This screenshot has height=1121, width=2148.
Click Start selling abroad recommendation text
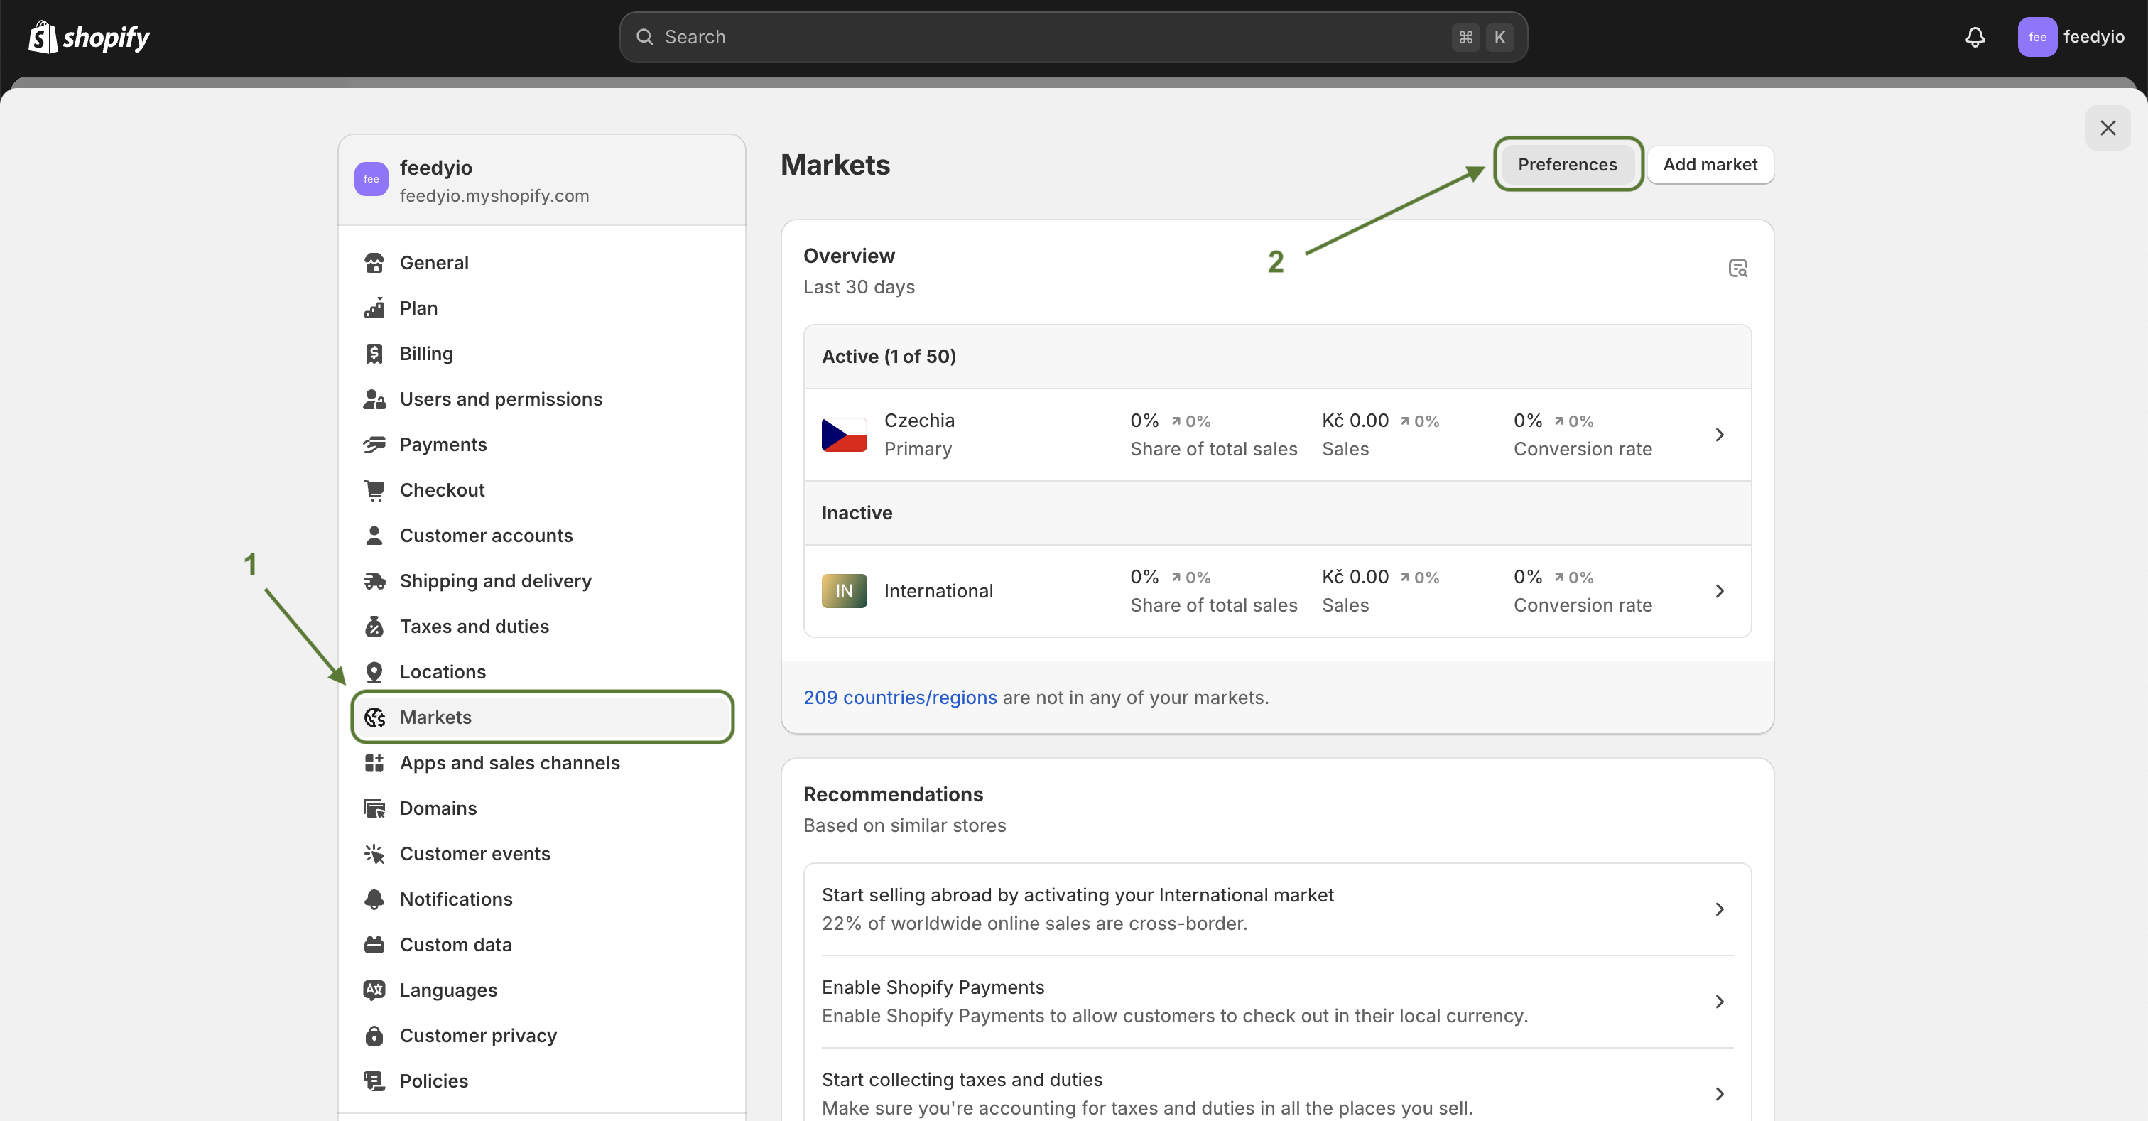click(1078, 895)
